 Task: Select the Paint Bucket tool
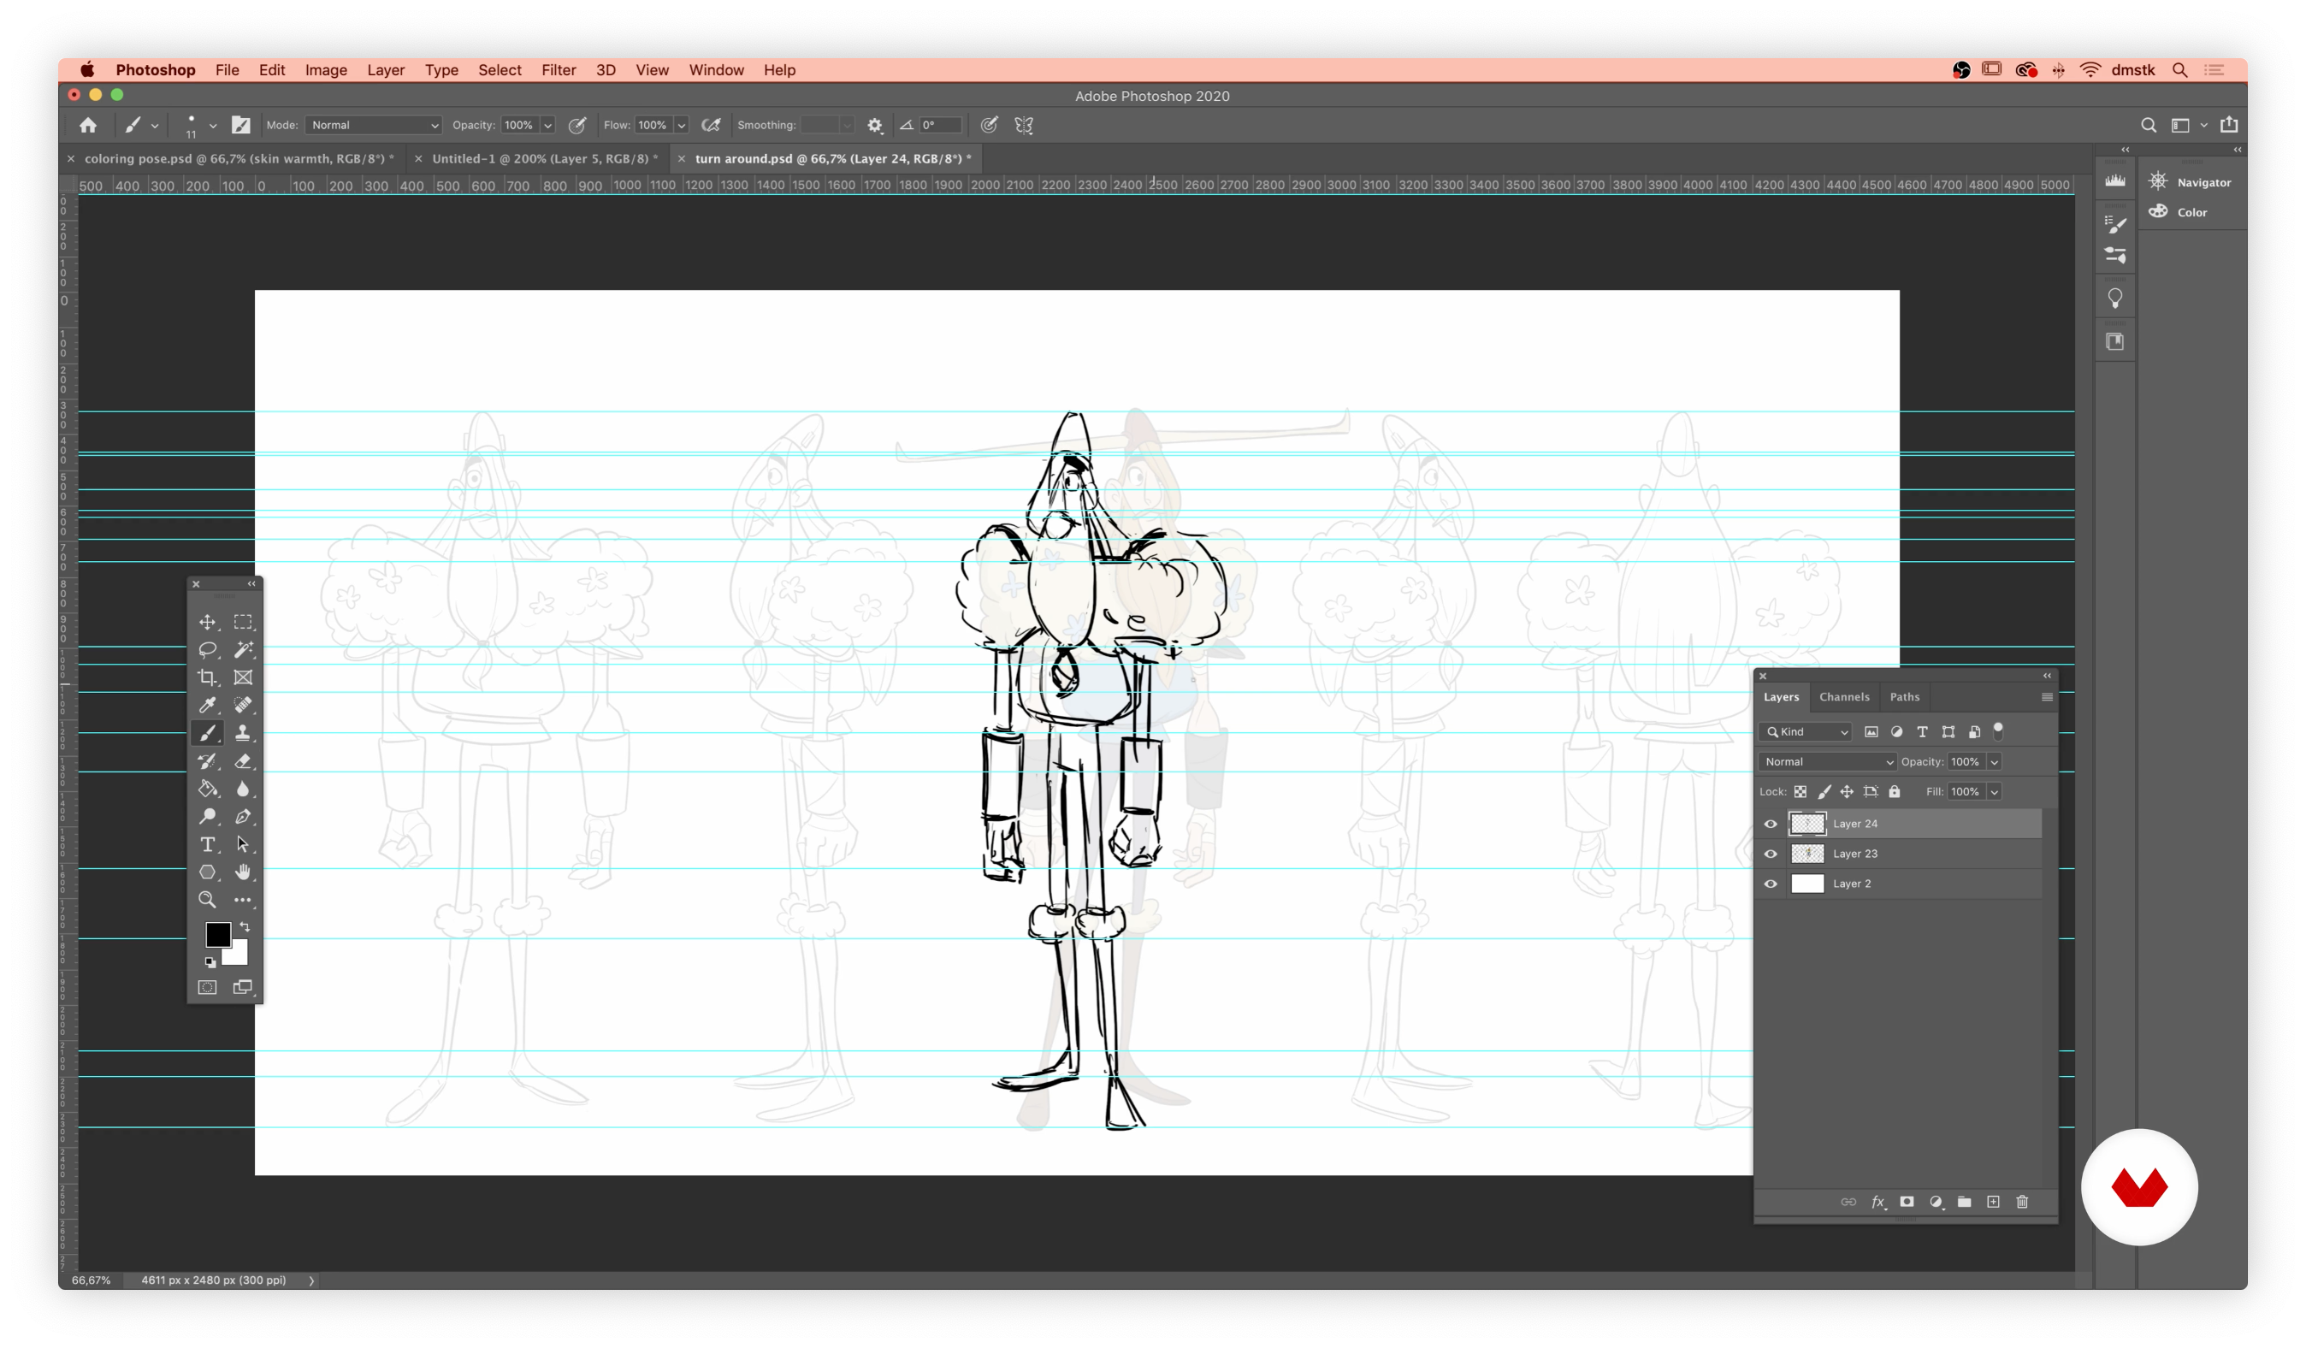208,789
